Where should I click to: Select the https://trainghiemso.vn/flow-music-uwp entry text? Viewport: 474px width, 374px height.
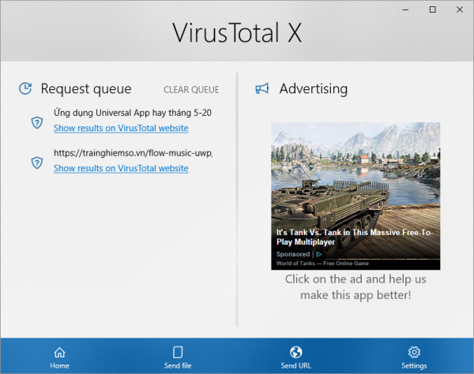click(133, 153)
